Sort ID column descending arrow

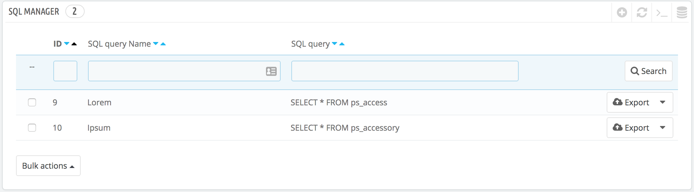pyautogui.click(x=67, y=44)
